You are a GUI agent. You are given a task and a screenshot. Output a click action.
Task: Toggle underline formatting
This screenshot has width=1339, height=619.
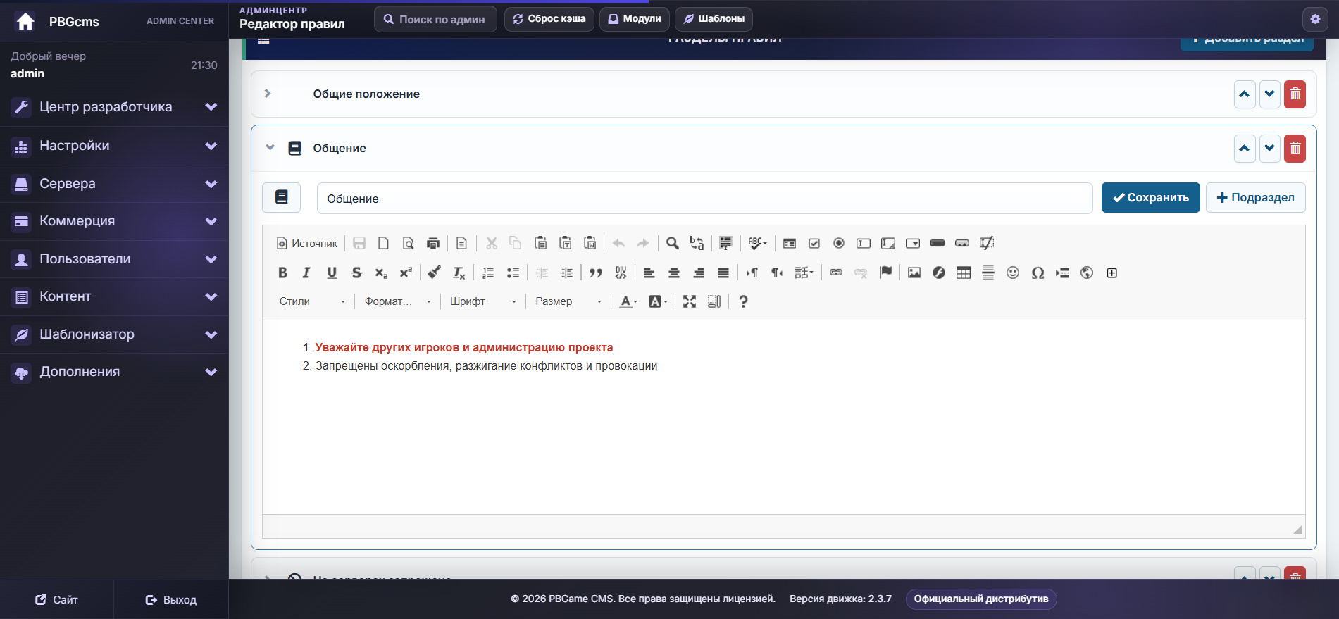coord(332,273)
